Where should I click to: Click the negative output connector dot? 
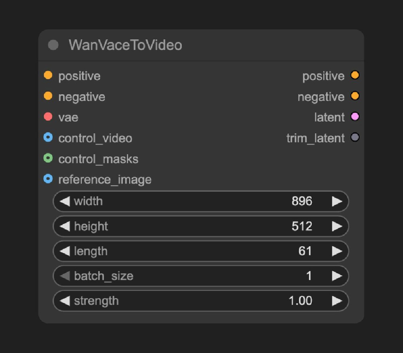[x=355, y=96]
